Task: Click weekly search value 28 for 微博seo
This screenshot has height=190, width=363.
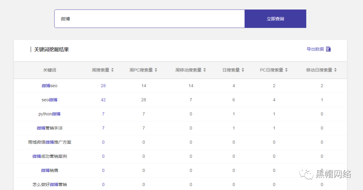Action: (103, 86)
